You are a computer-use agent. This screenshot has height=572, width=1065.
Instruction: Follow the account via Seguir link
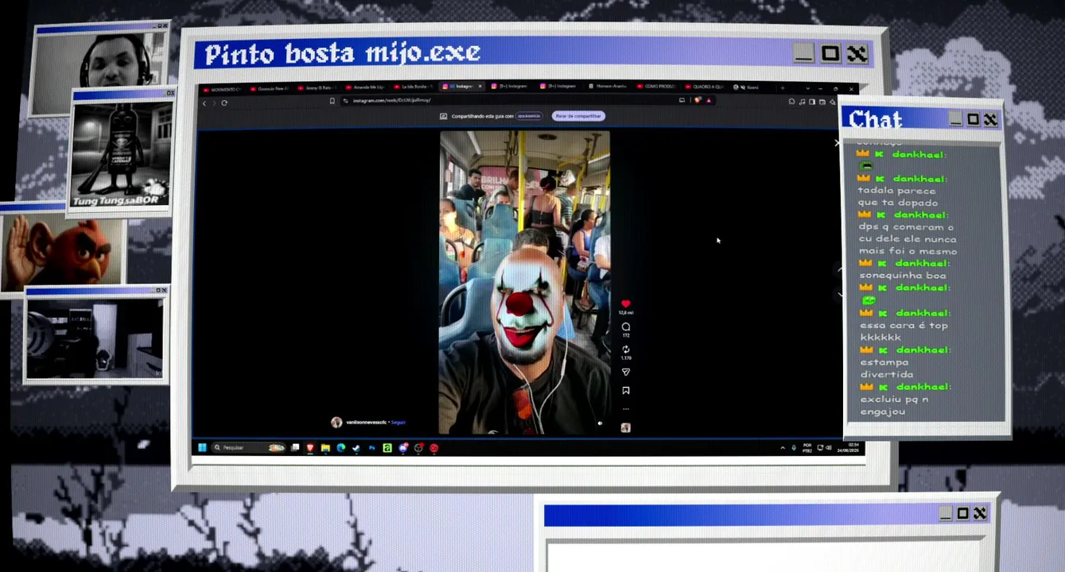[x=398, y=423]
